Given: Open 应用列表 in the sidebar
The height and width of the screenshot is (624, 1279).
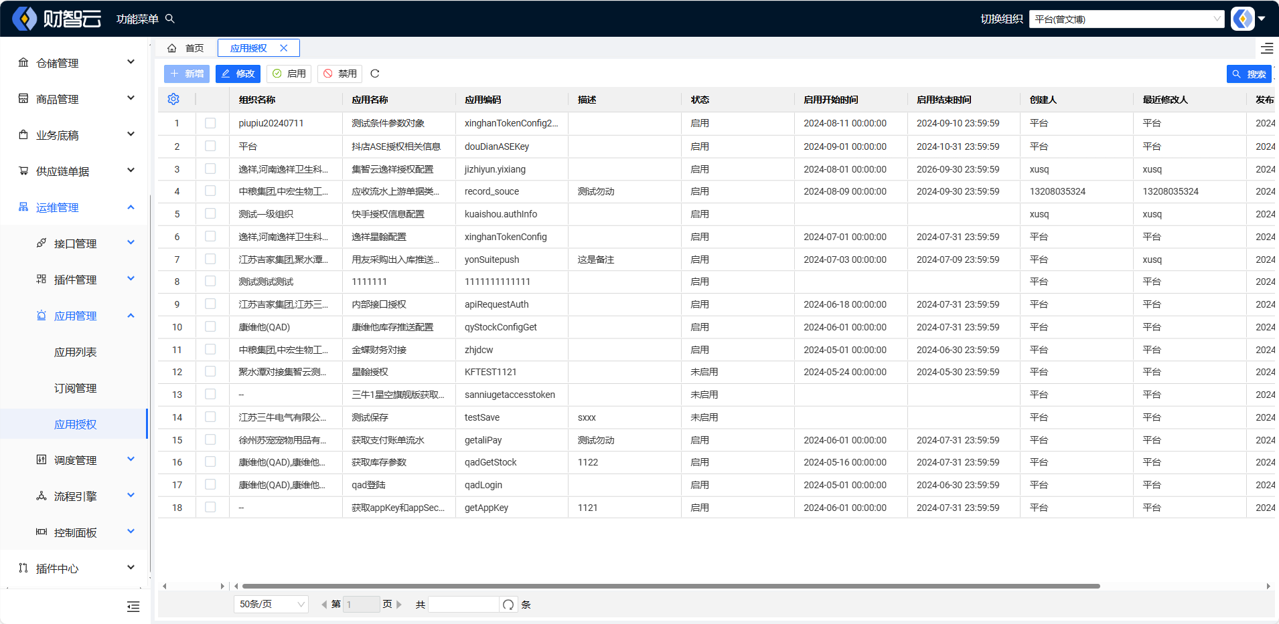Looking at the screenshot, I should point(75,352).
